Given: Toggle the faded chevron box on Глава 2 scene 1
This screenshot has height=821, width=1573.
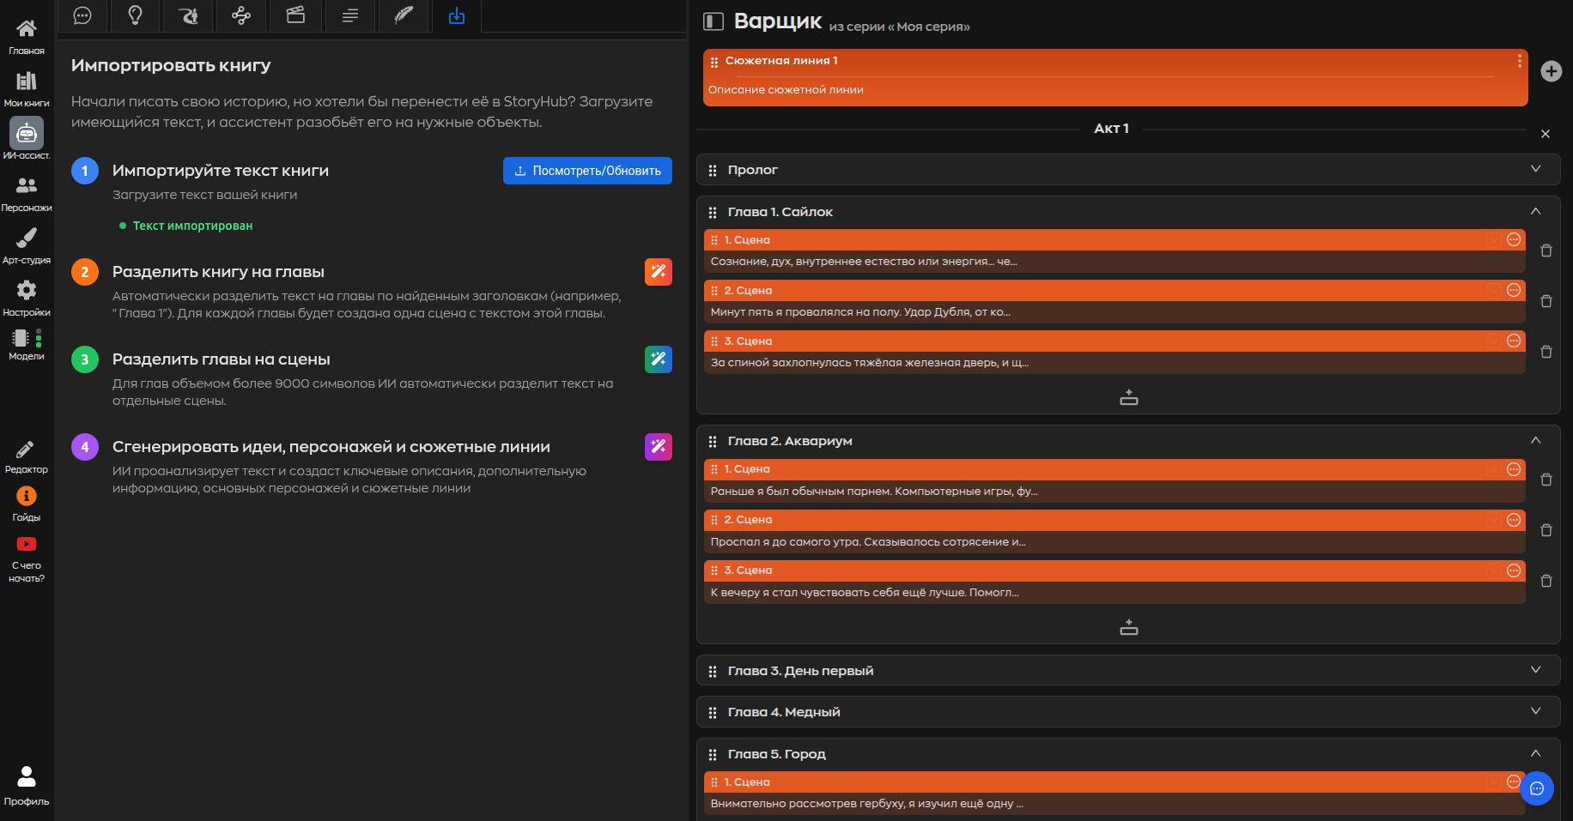Looking at the screenshot, I should tap(1494, 469).
